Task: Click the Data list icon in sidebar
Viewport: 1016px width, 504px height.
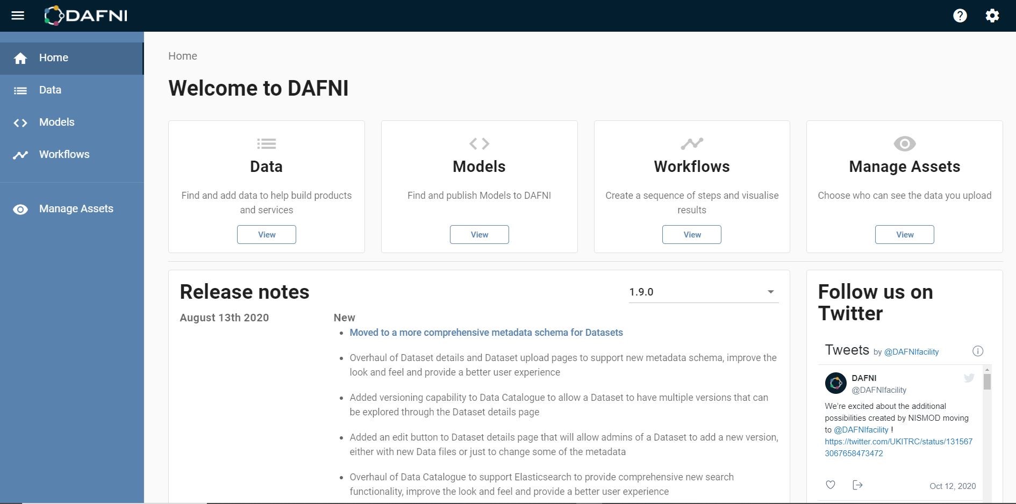Action: coord(20,90)
